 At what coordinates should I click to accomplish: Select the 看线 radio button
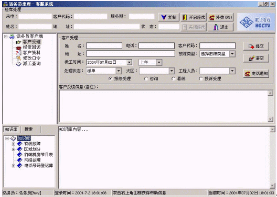click(x=173, y=78)
